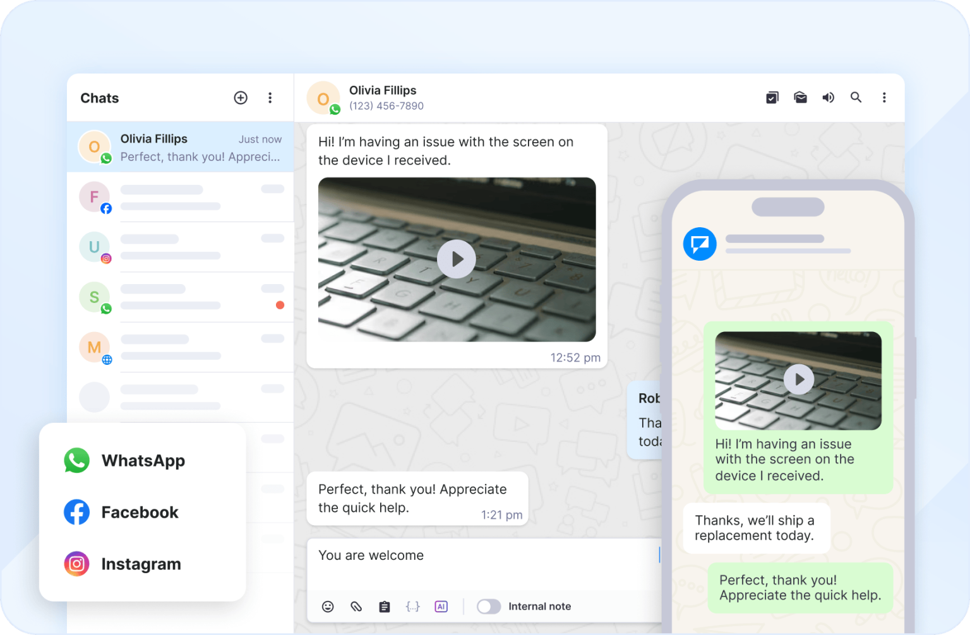
Task: Mark the conversation resolved with the checkmark icon
Action: (x=772, y=97)
